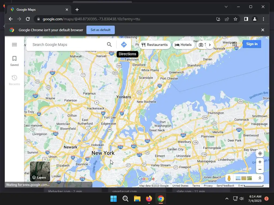The width and height of the screenshot is (274, 205).
Task: Open the Layers satellite thumbnail
Action: [40, 171]
